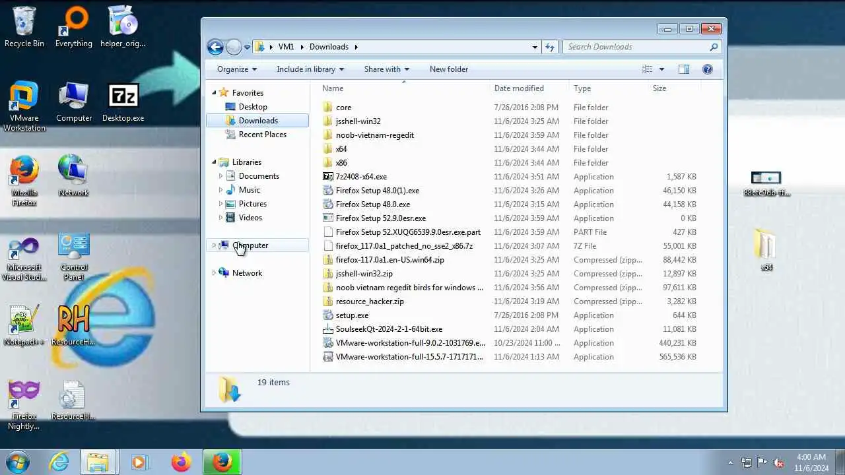The width and height of the screenshot is (845, 475).
Task: Expand the Documents library node
Action: [220, 176]
